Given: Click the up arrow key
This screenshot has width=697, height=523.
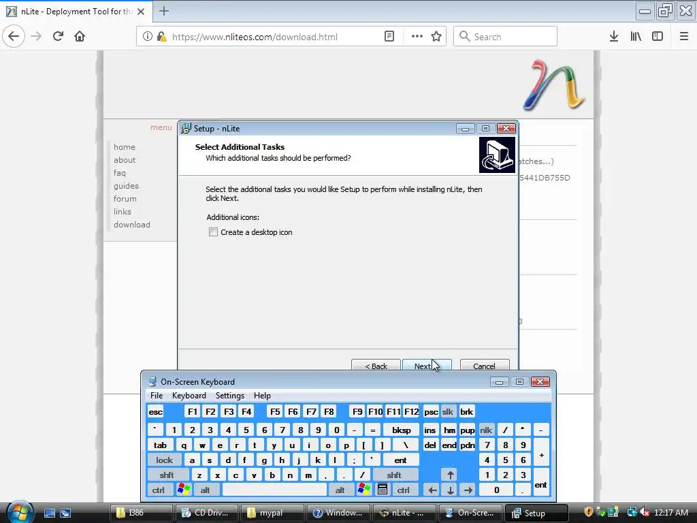Looking at the screenshot, I should (x=451, y=475).
